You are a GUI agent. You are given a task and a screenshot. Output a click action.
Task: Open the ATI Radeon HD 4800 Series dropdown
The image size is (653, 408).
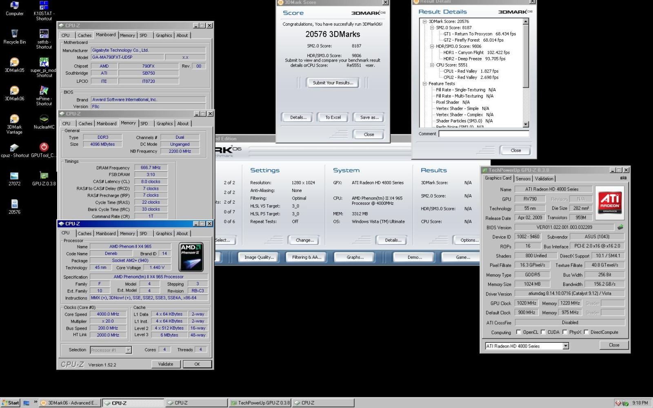tap(527, 346)
